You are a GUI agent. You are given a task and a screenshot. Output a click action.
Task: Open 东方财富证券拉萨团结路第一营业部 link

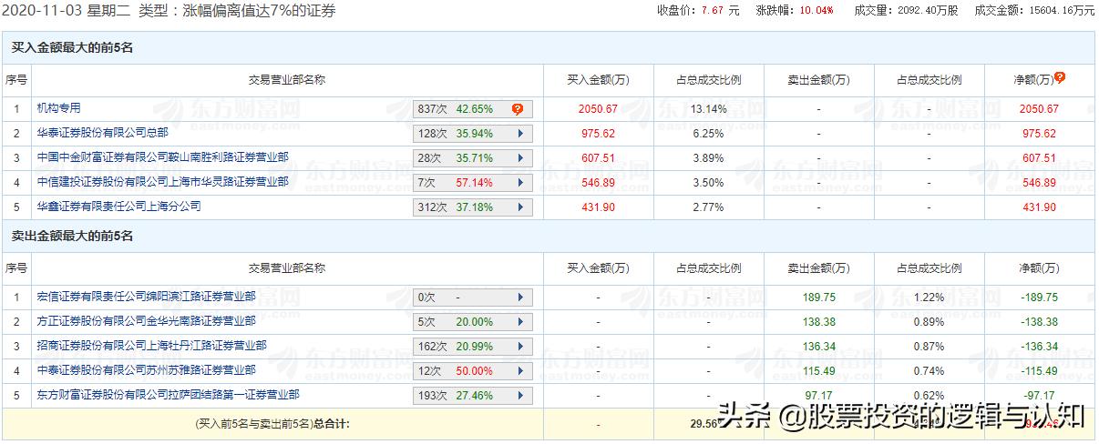tap(168, 395)
